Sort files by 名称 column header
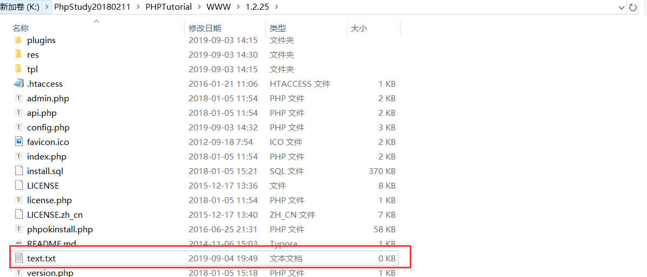This screenshot has height=277, width=647. click(x=21, y=28)
